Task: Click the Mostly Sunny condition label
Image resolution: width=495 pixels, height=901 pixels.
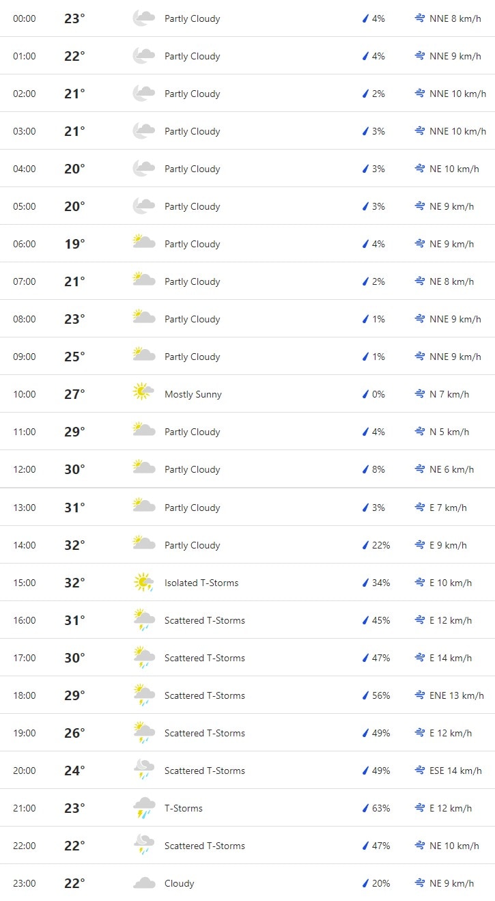Action: coord(193,394)
